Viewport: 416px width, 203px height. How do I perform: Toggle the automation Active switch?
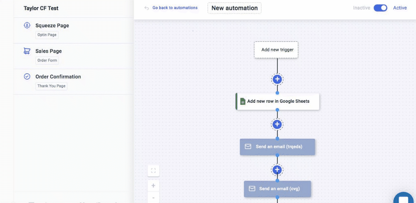tap(380, 8)
